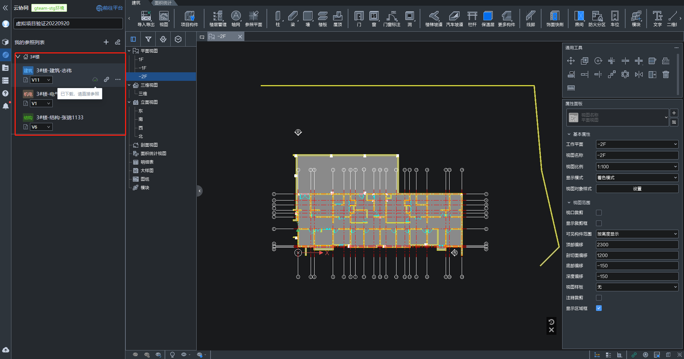Screen dimensions: 684x359
Task: Open version V11 dropdown for 3#楼-建筑
Action: [41, 80]
